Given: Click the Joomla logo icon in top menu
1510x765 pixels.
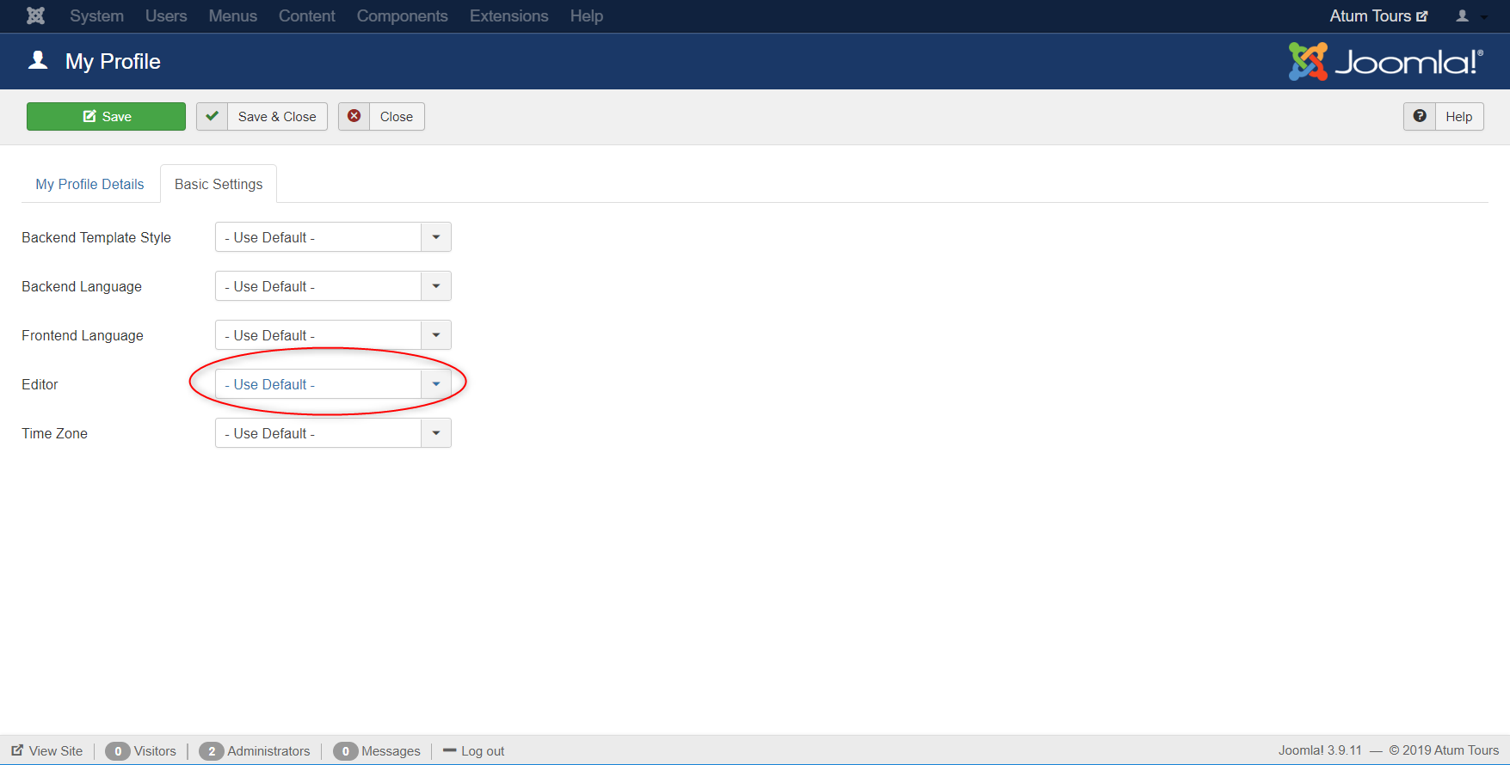Looking at the screenshot, I should 35,15.
